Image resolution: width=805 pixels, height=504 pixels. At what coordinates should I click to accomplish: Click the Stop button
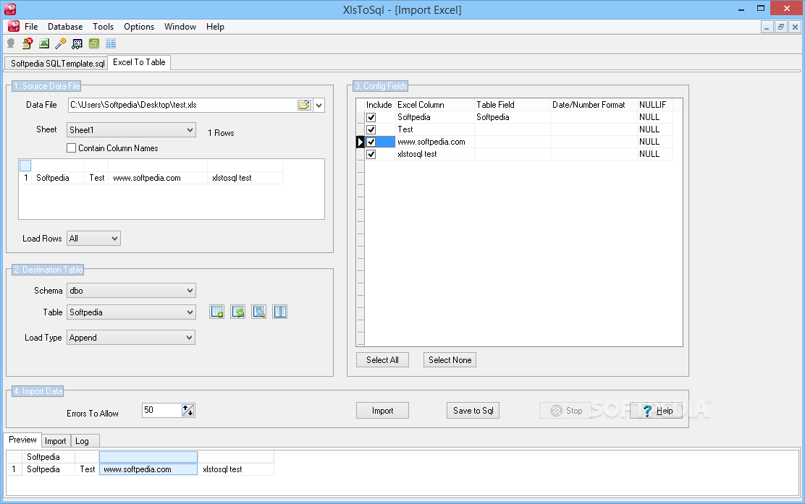[x=566, y=411]
